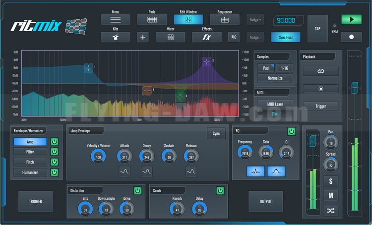Viewport: 372px width, 225px height.
Task: Select the Samples 1-16 option
Action: (x=285, y=68)
